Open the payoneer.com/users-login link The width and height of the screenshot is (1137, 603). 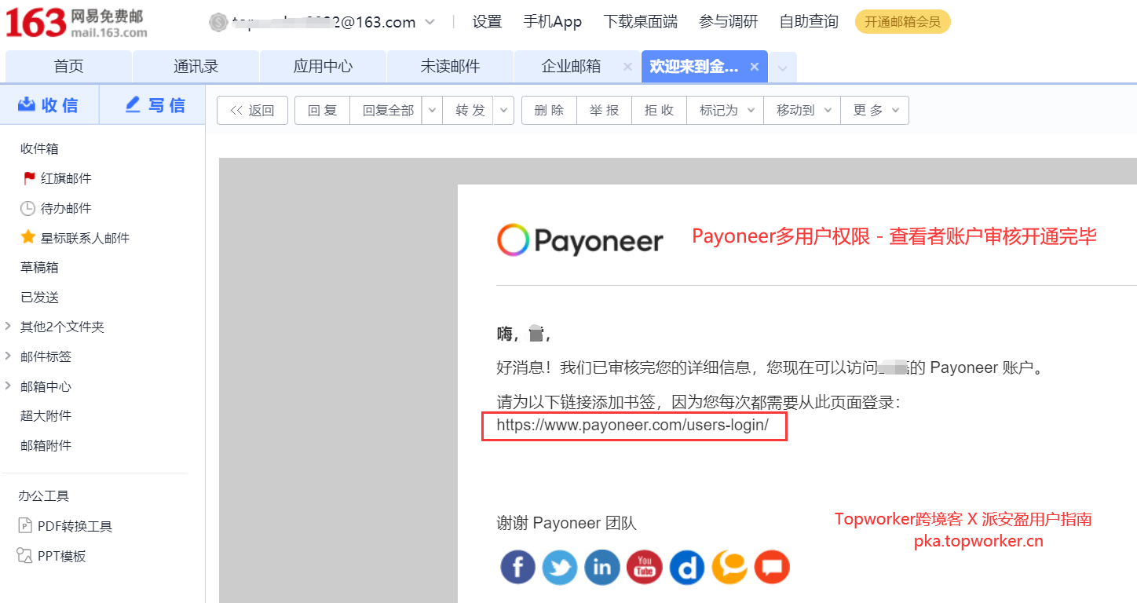(x=633, y=426)
